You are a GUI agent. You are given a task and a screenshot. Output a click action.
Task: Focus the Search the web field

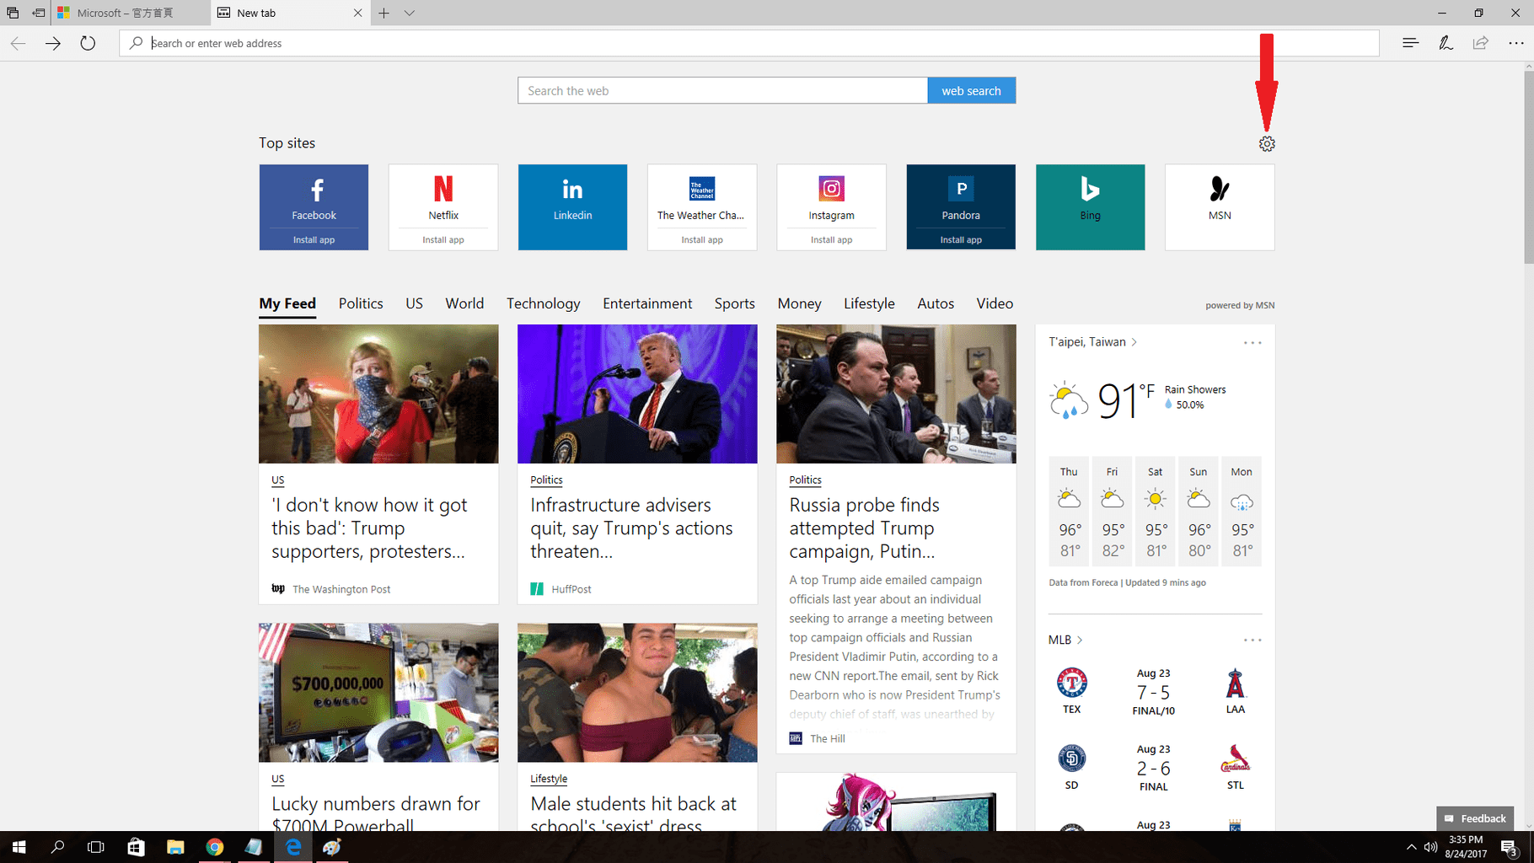click(x=722, y=90)
